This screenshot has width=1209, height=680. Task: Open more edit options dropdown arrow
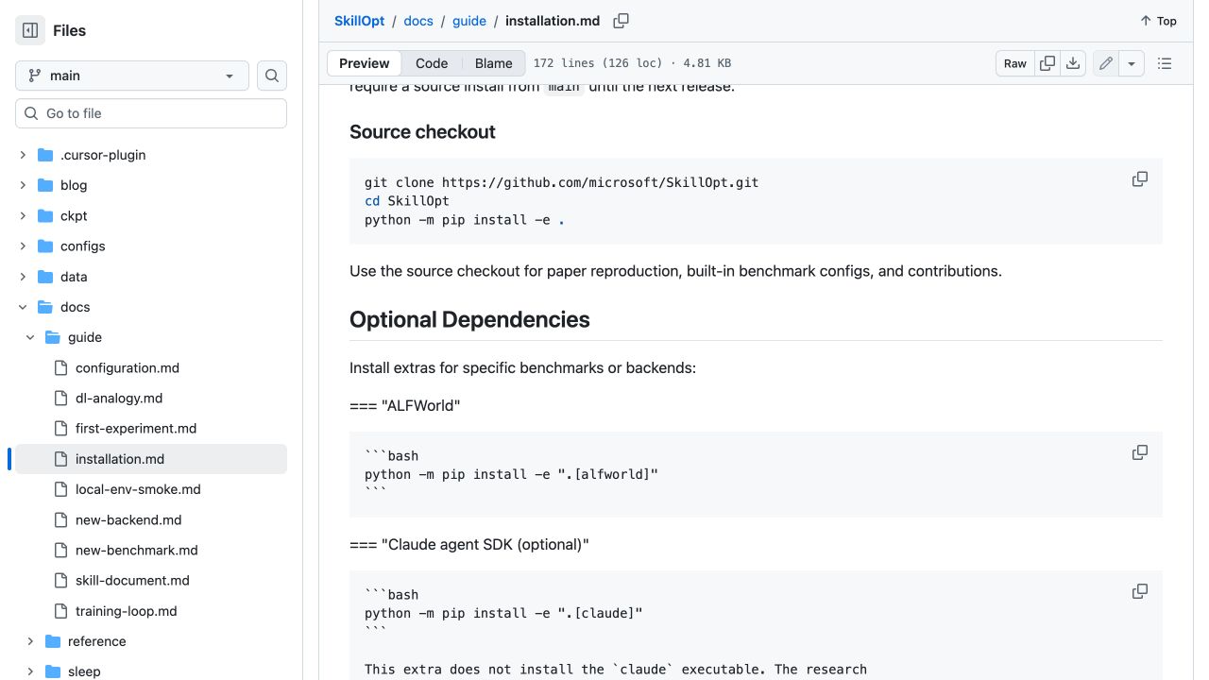(1132, 63)
